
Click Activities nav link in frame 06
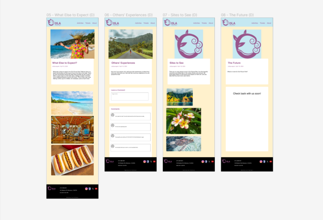click(138, 23)
